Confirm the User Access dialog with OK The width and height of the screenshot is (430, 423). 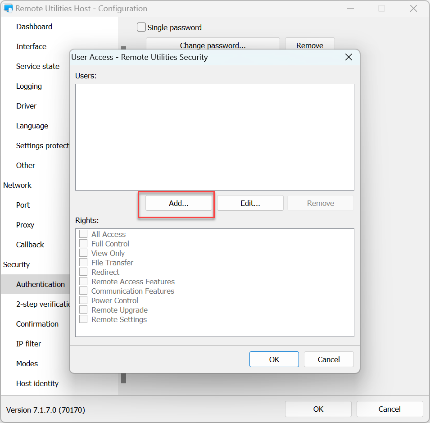click(x=274, y=359)
